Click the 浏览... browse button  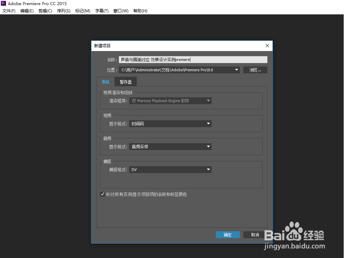[255, 70]
